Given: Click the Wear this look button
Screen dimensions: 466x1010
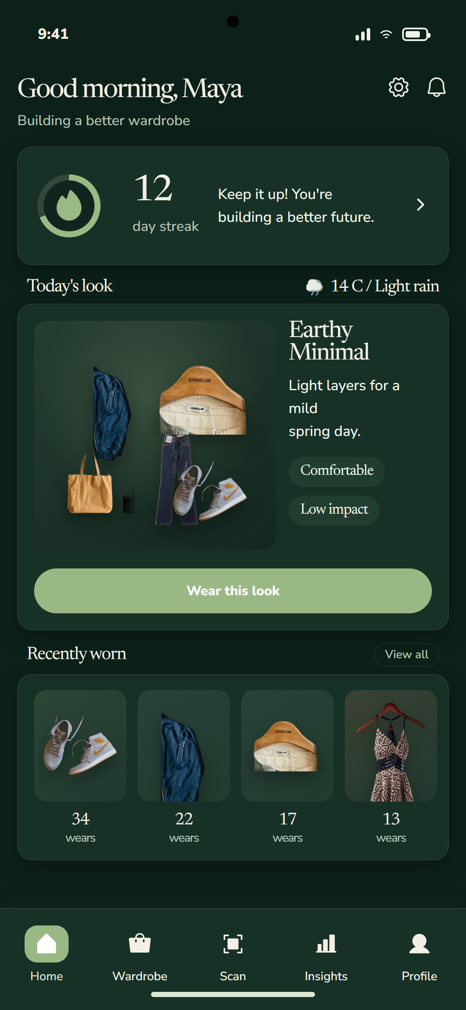Looking at the screenshot, I should pos(233,591).
